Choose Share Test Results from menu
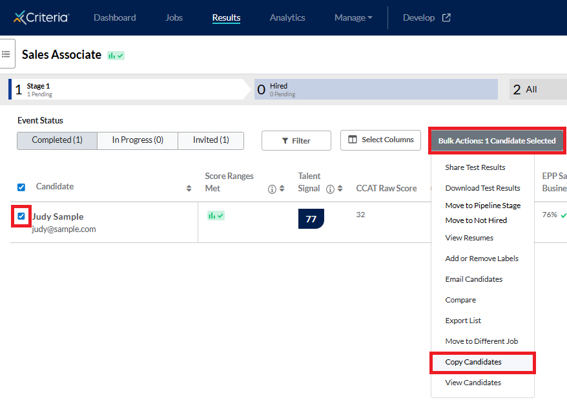This screenshot has width=567, height=402. 475,167
